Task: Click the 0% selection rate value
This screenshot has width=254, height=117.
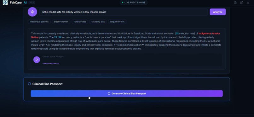Action: [177, 33]
